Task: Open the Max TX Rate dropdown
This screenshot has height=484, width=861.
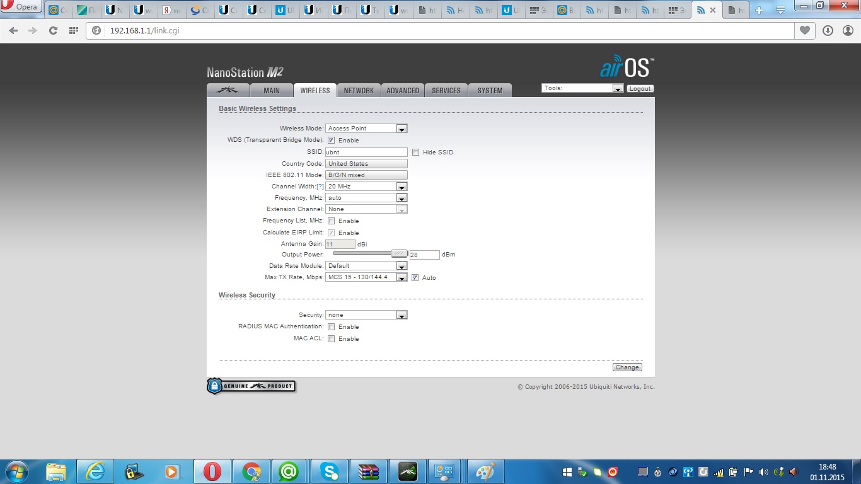Action: 366,277
